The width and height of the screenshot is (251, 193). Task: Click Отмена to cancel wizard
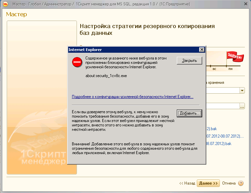[229, 183]
